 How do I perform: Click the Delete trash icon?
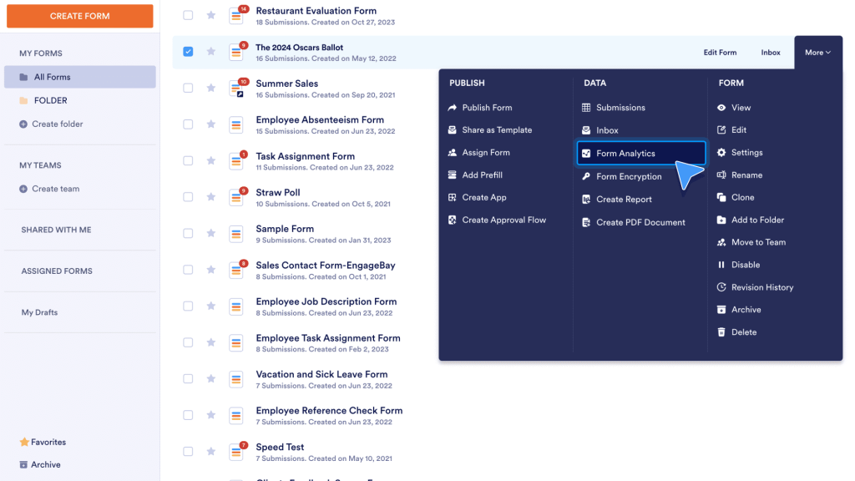coord(721,332)
